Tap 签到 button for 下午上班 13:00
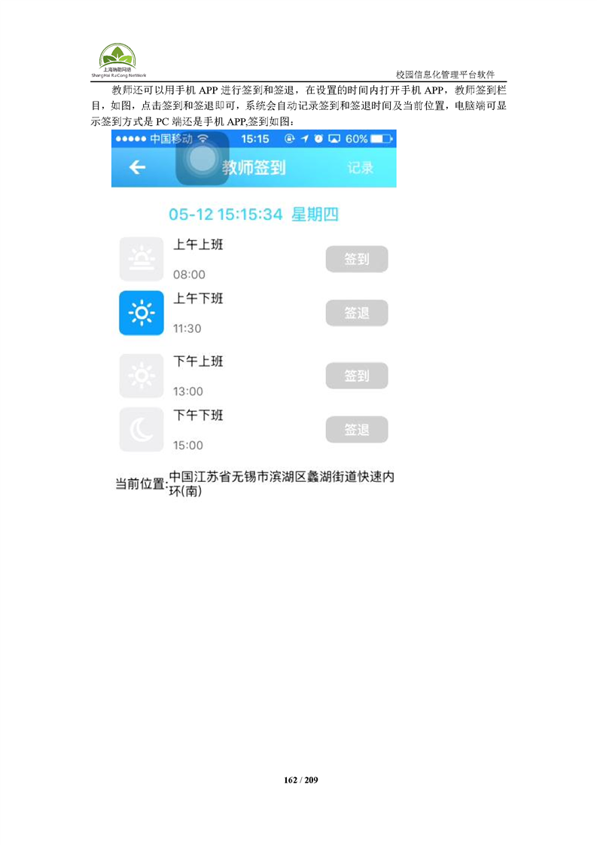Image resolution: width=597 pixels, height=845 pixels. pos(357,376)
